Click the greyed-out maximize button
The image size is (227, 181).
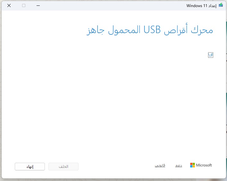tap(24, 5)
